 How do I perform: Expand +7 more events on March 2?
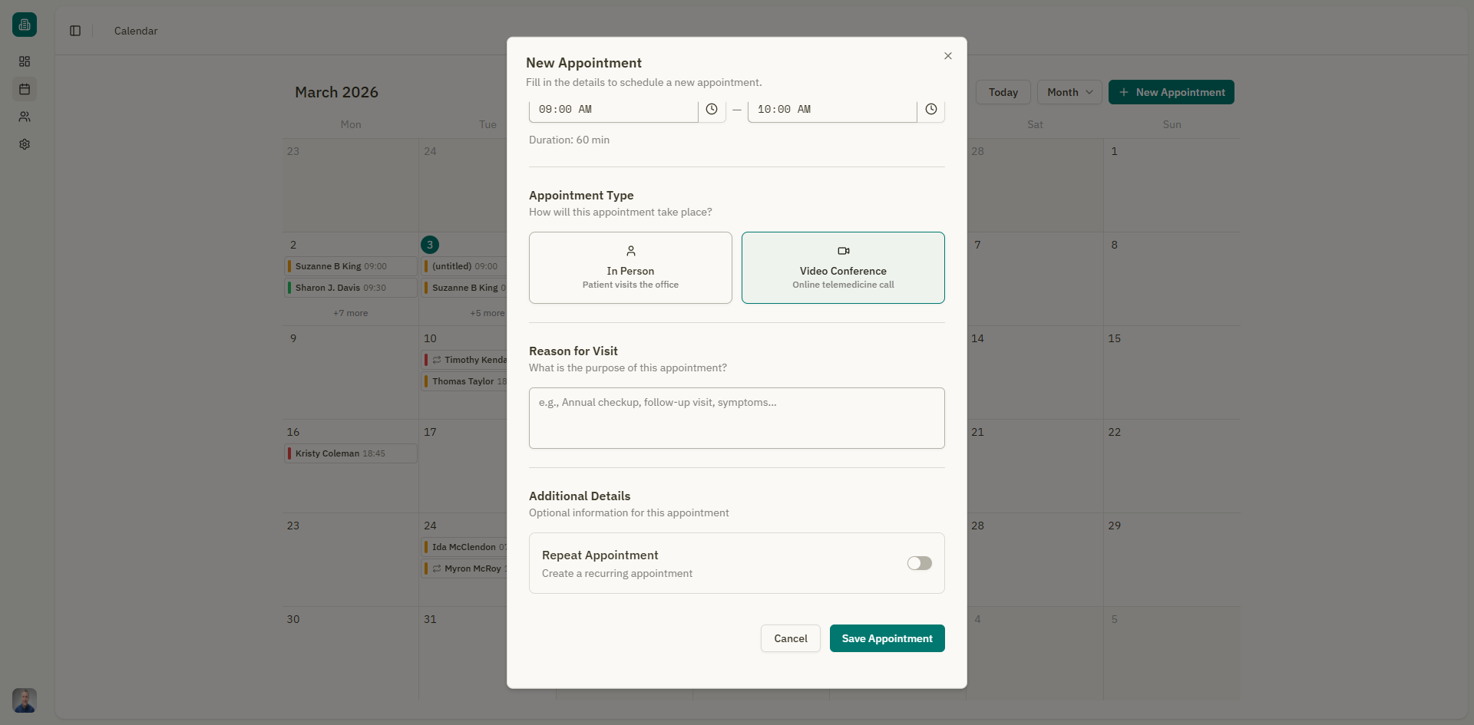[350, 313]
